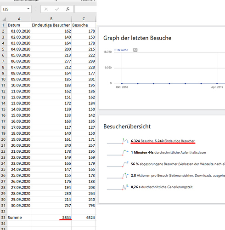This screenshot has height=230, width=225.
Task: Select cell with value 200 for 04.09.2020
Action: [51, 49]
